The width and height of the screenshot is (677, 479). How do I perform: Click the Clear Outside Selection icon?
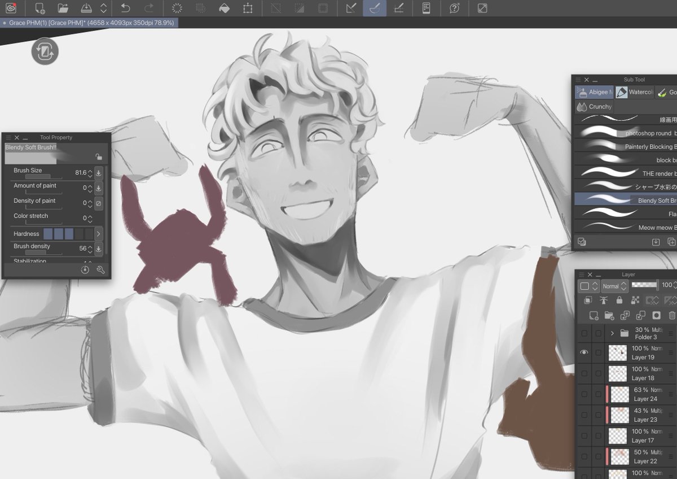(x=200, y=8)
